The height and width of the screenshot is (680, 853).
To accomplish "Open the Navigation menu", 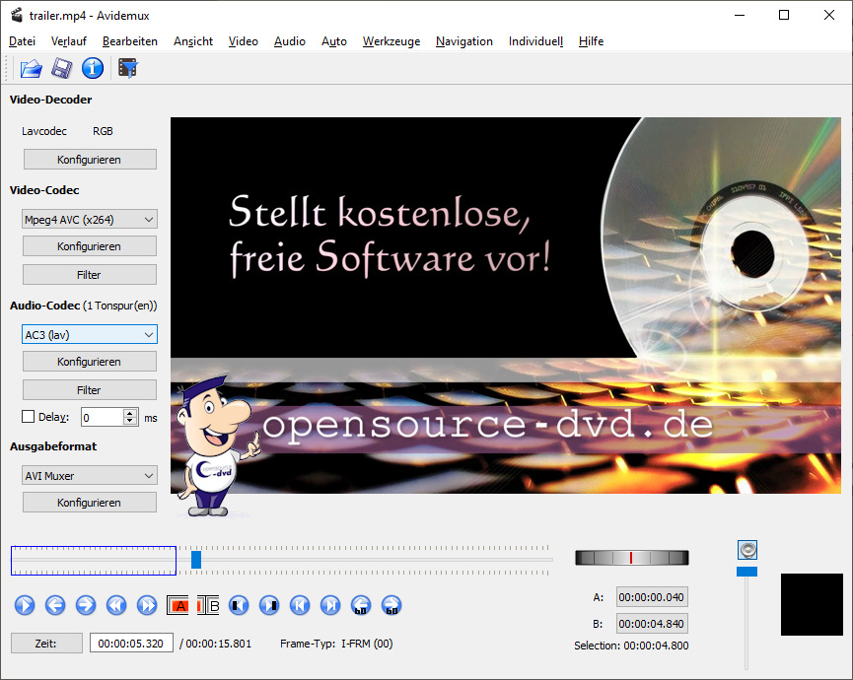I will [463, 41].
